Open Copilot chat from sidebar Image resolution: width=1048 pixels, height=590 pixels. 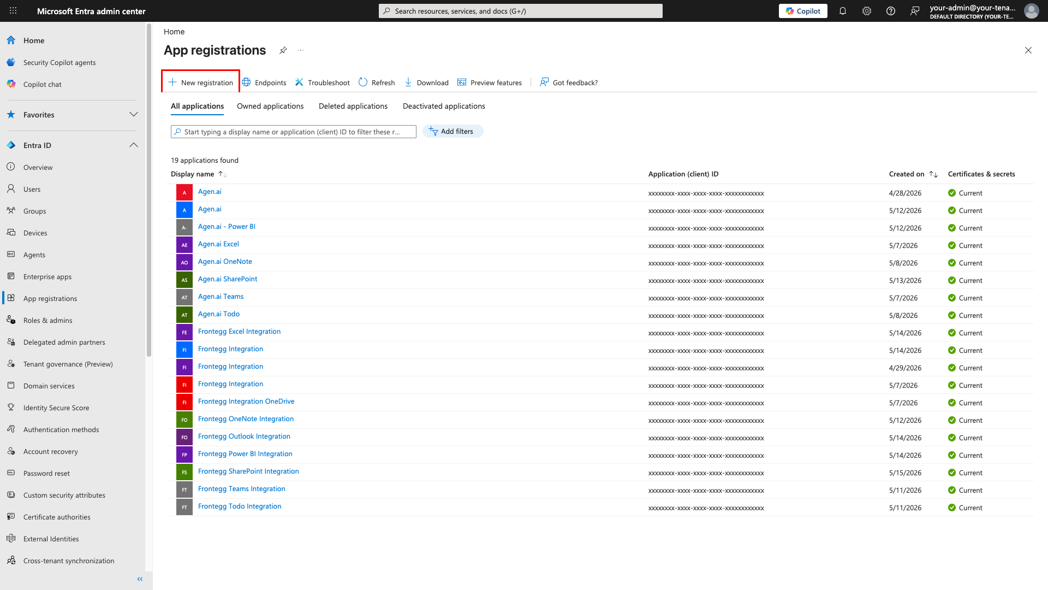tap(42, 84)
